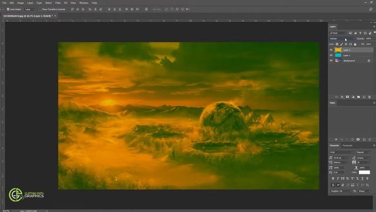Open the Help menu
Image resolution: width=376 pixels, height=212 pixels.
tap(95, 3)
